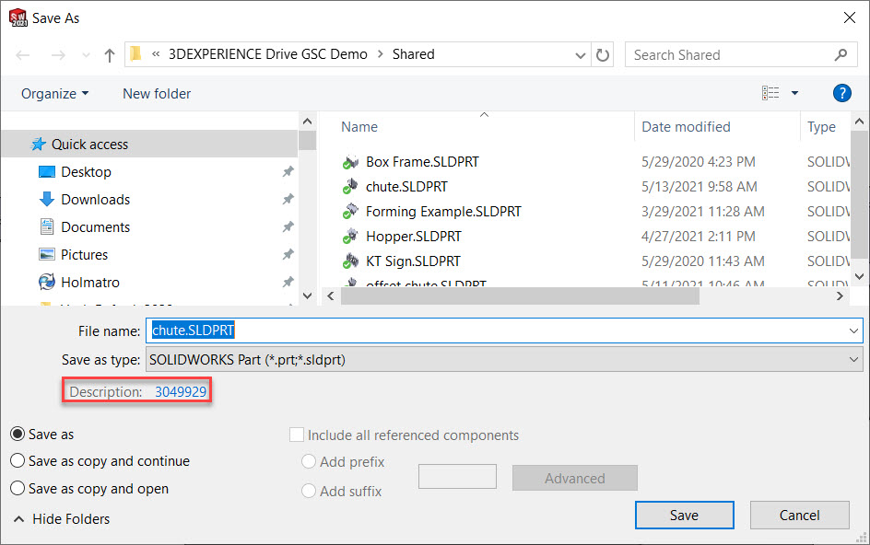Click the search magnifier icon
This screenshot has width=870, height=545.
(x=841, y=55)
